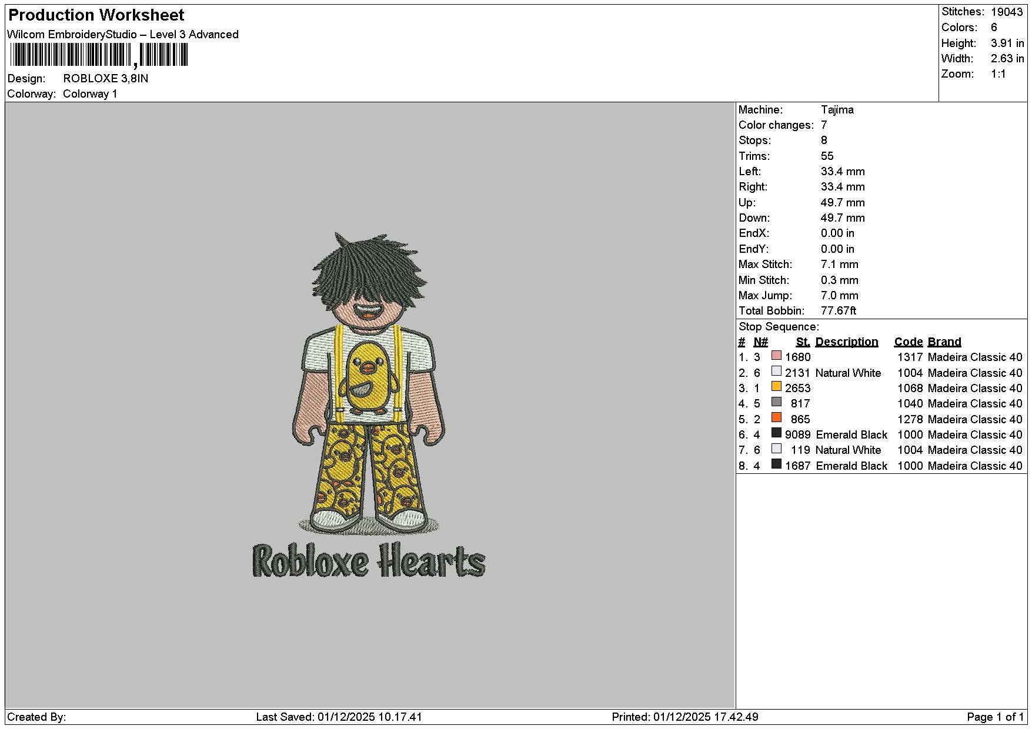Select 'Wilcom EmbroideryStudio – Level 3 Advanced' text
This screenshot has height=729, width=1032.
[x=123, y=35]
